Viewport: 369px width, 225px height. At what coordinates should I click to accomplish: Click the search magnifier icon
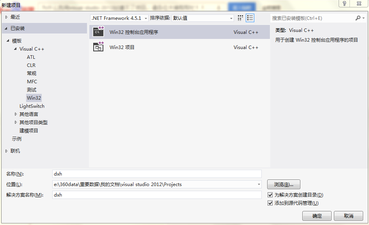(x=358, y=18)
